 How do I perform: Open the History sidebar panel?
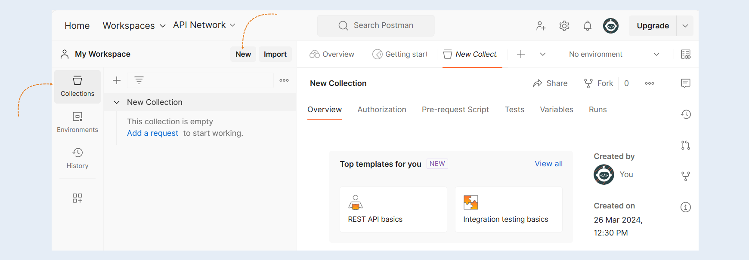77,159
